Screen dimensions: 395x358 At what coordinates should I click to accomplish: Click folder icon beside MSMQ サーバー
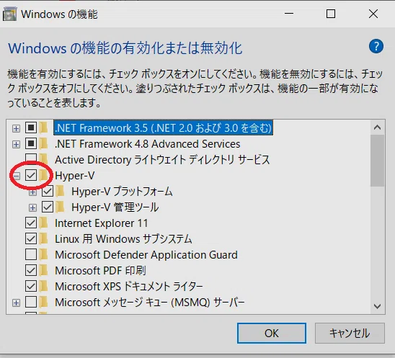point(44,302)
